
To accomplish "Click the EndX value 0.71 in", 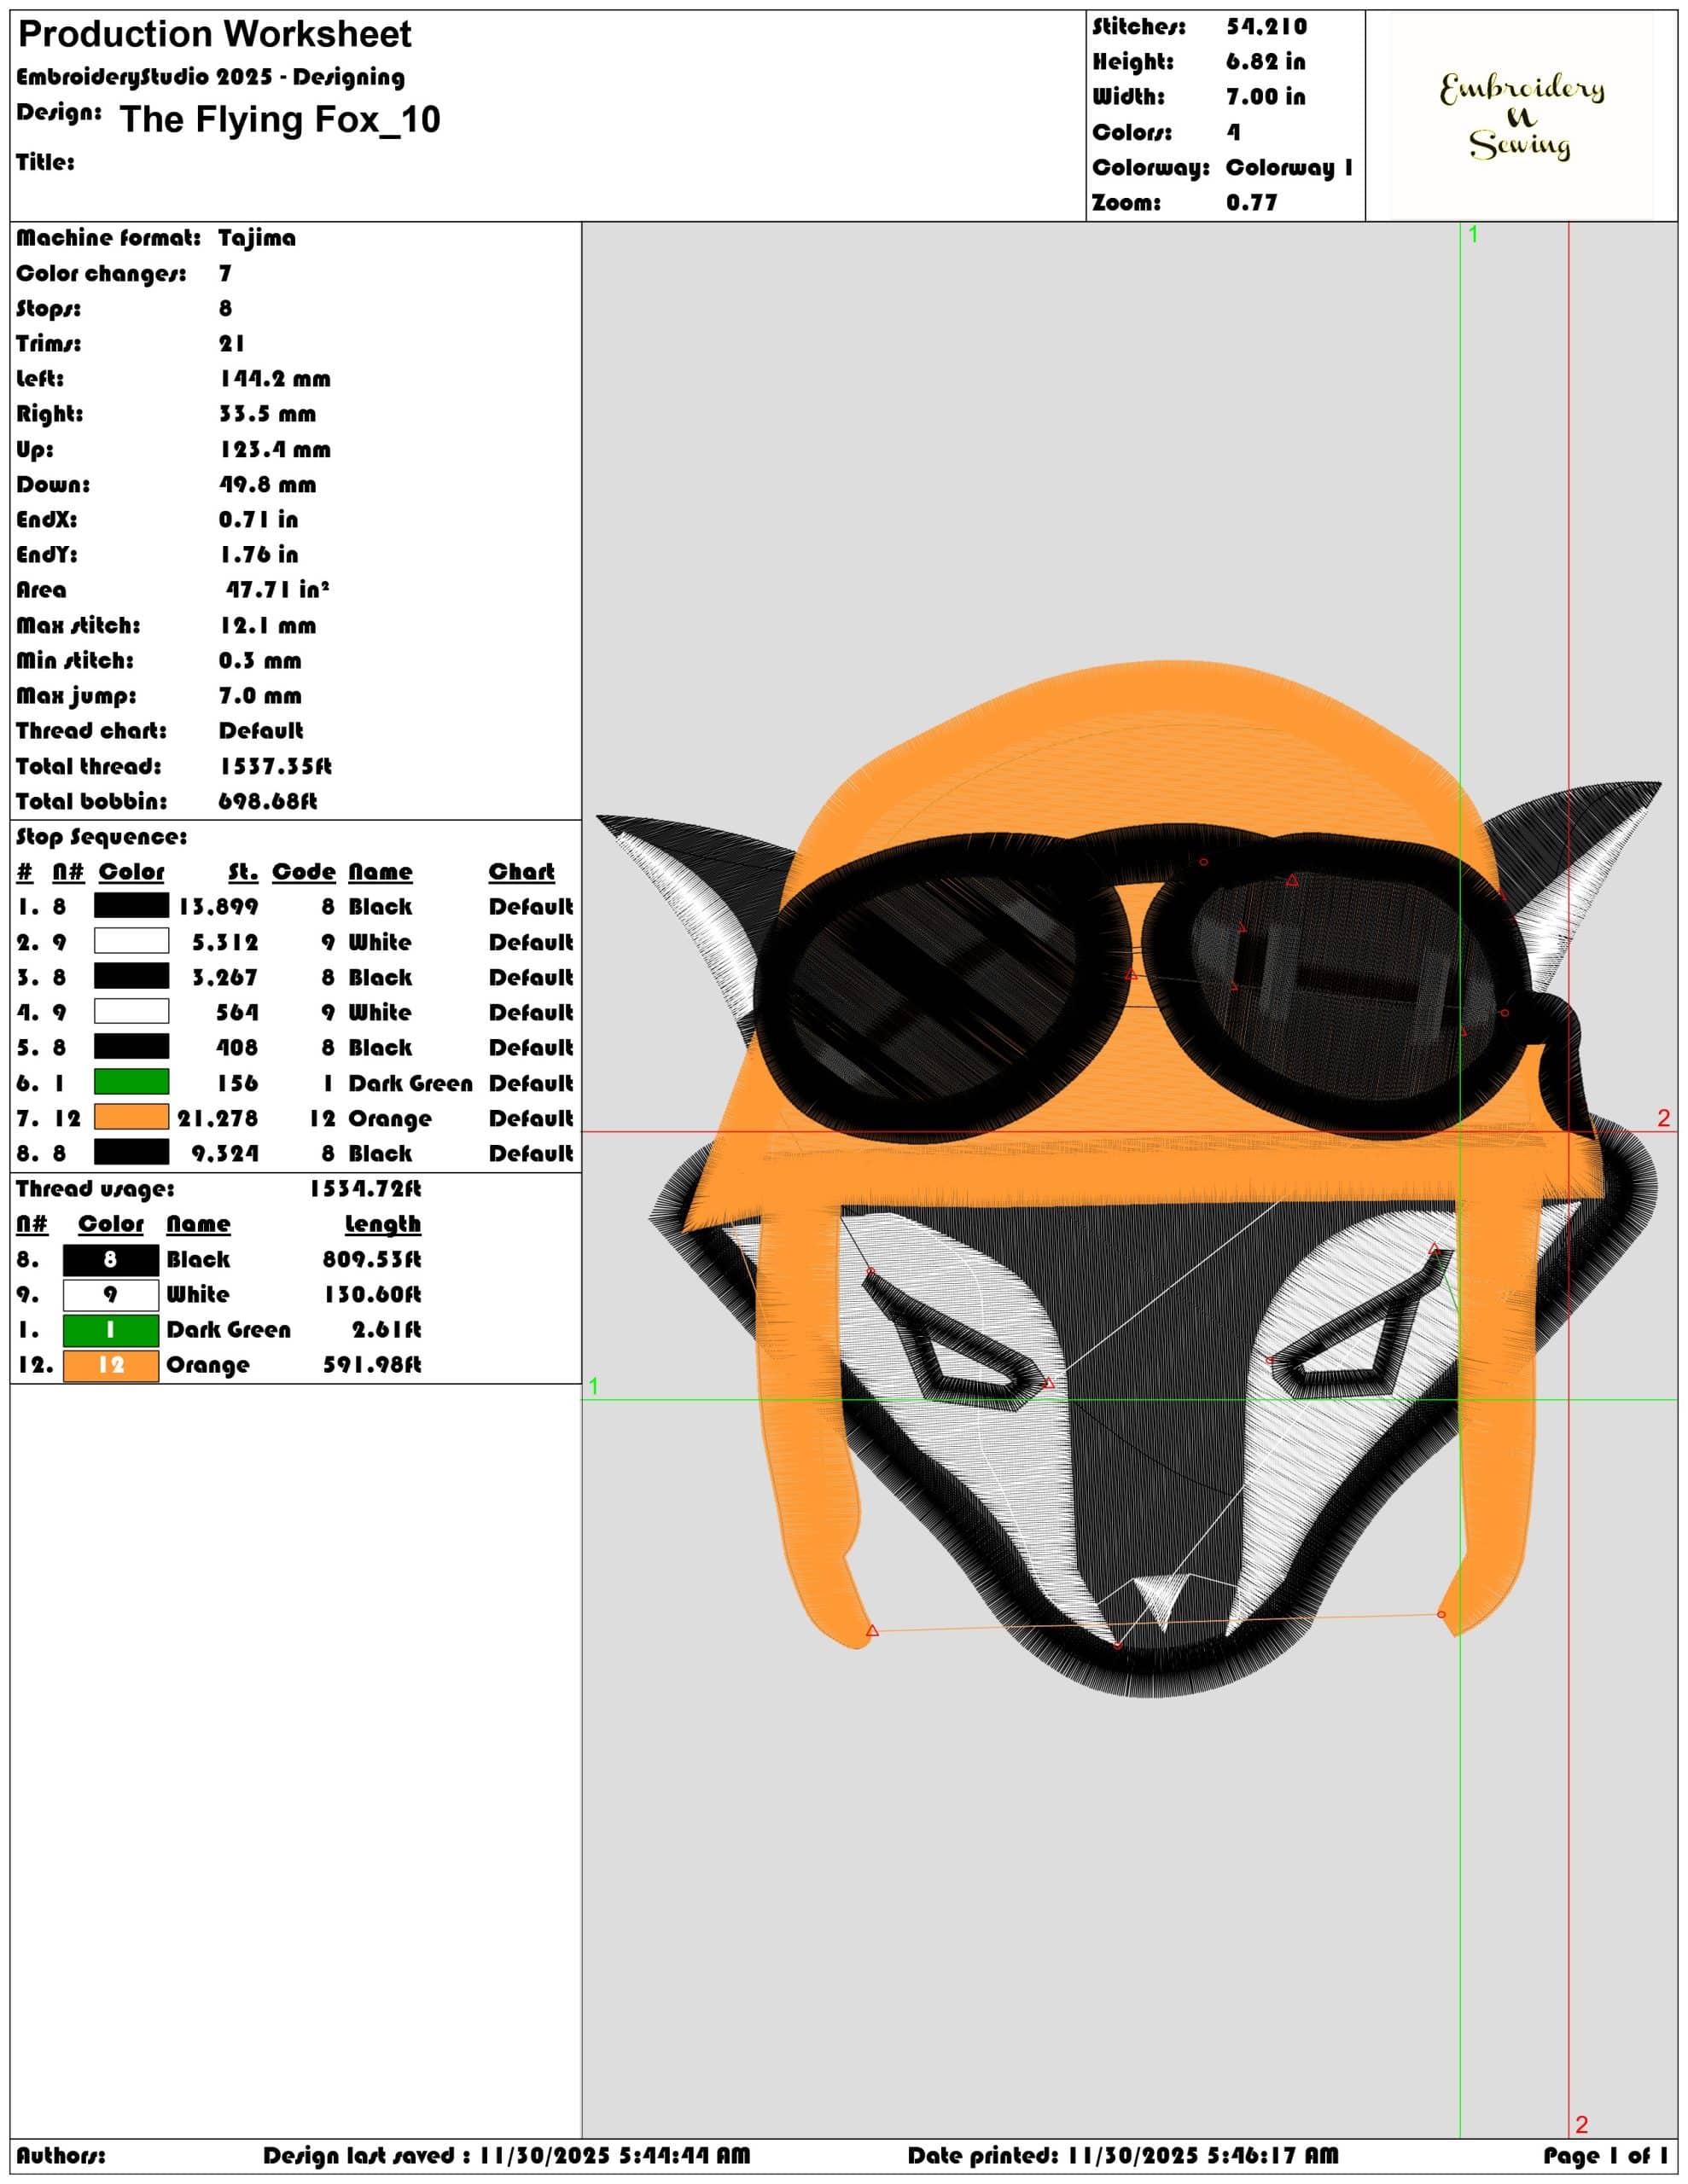I will point(259,520).
